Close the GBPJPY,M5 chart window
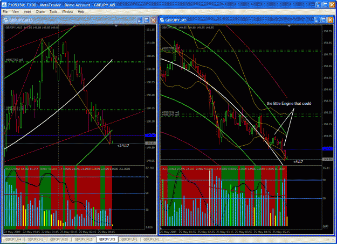 (331, 20)
